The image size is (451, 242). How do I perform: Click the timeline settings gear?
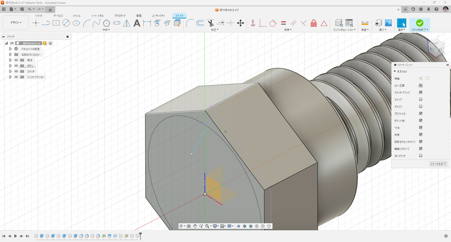(x=446, y=236)
